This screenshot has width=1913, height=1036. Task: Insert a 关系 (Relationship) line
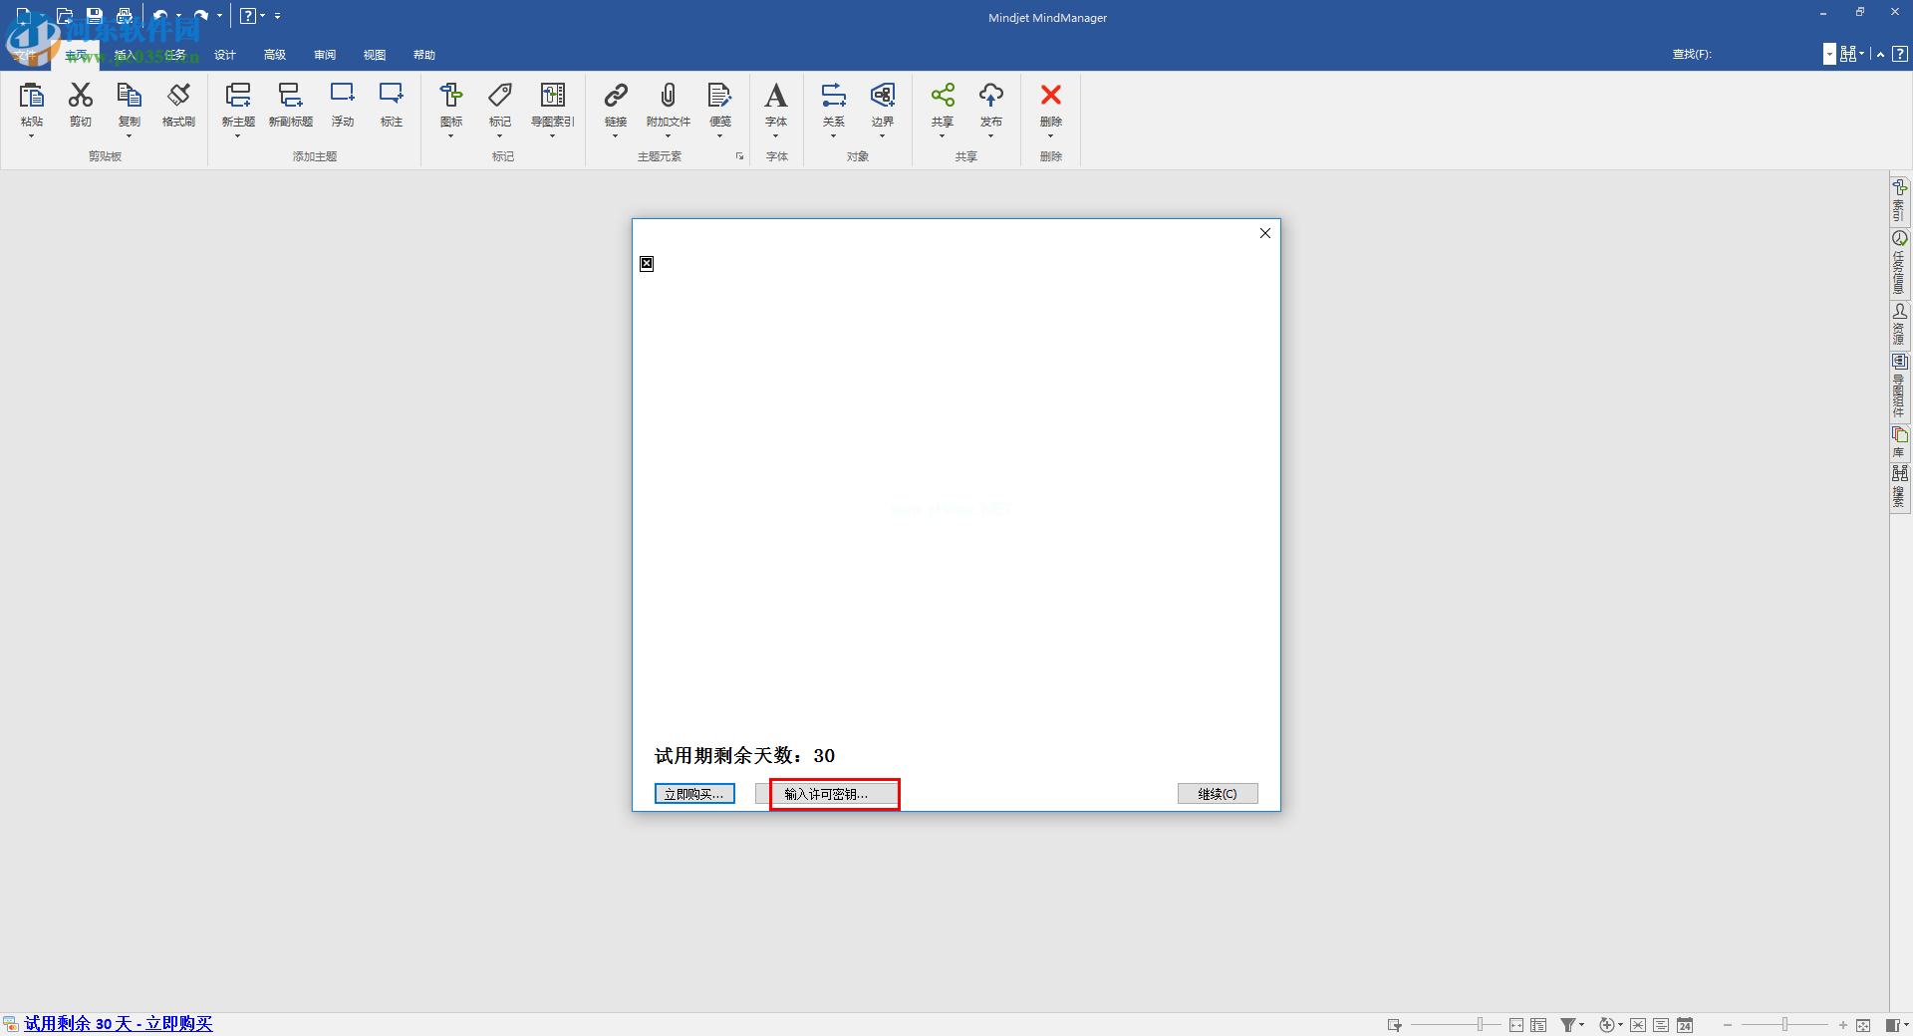[834, 95]
